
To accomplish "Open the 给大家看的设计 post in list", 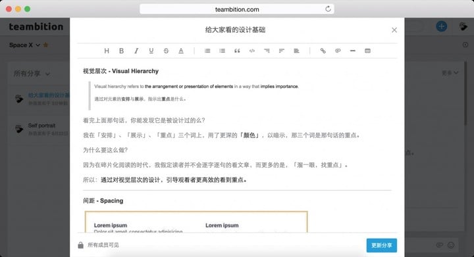I will point(49,95).
